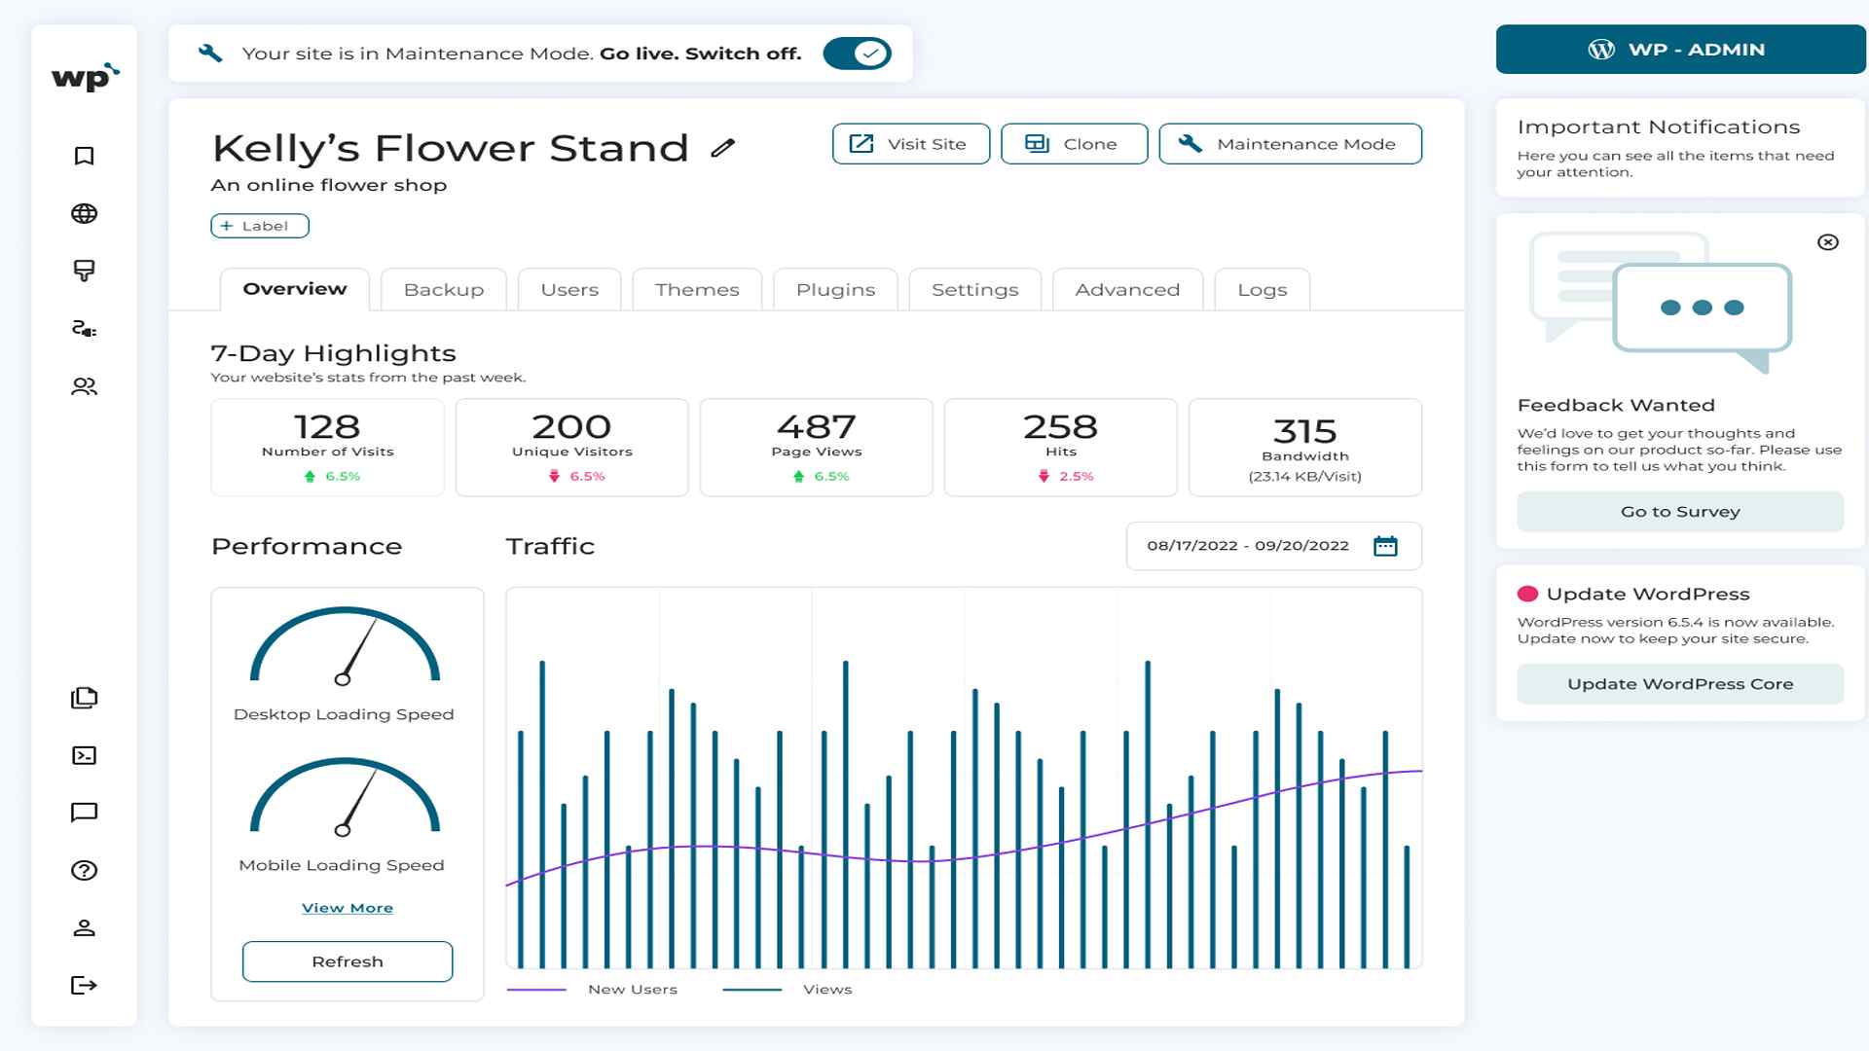Click the logout icon in the sidebar

pos(85,985)
